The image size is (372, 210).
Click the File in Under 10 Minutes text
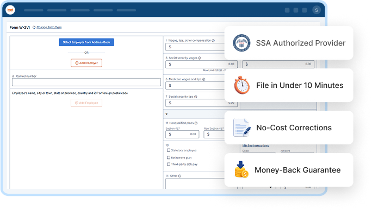[x=300, y=85]
